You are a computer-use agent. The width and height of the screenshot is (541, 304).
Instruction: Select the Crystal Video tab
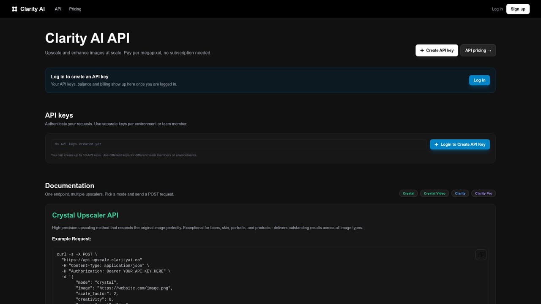coord(434,193)
